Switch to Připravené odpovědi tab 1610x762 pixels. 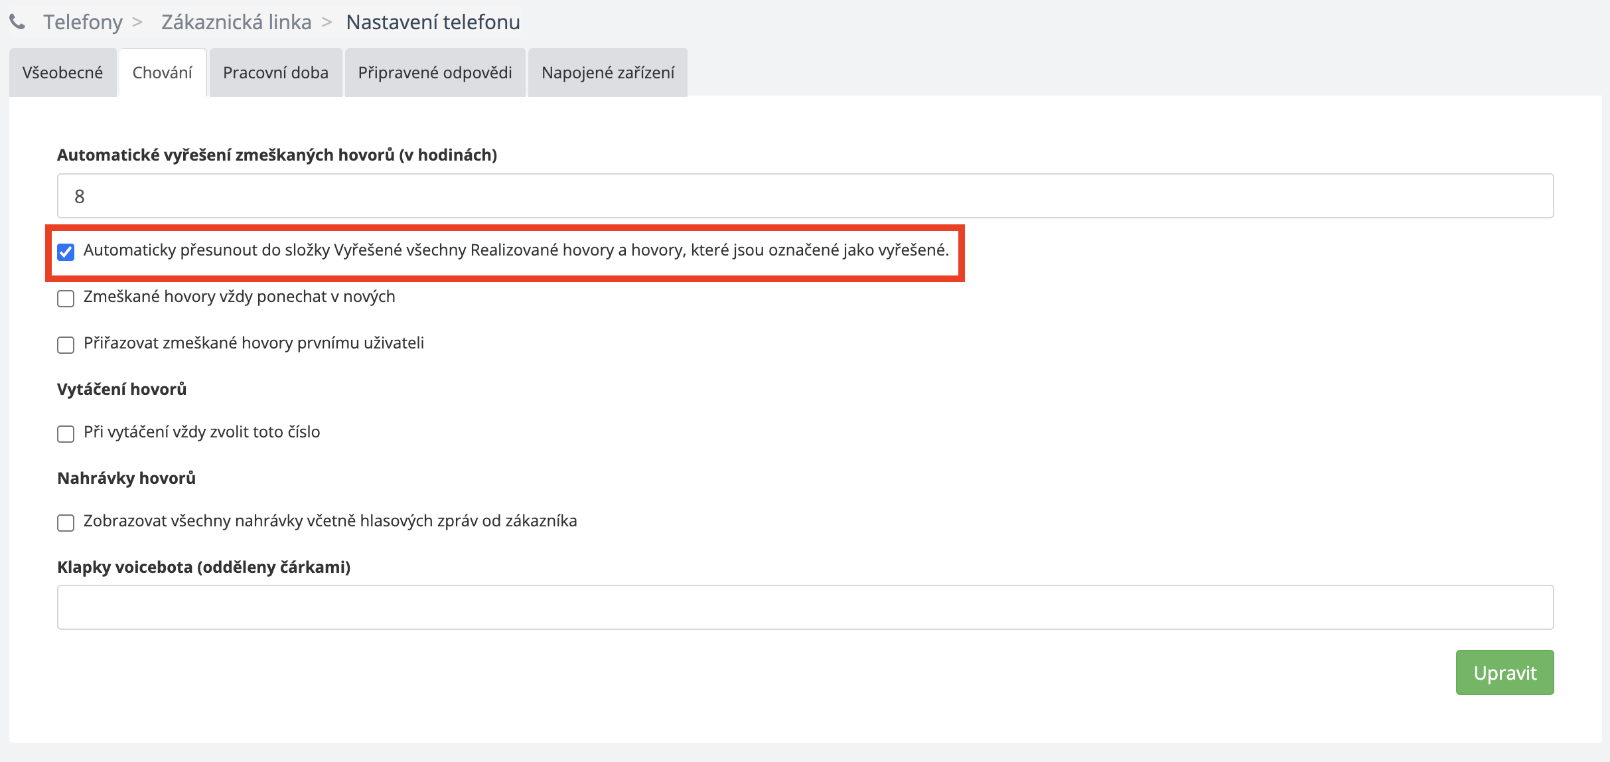coord(435,72)
